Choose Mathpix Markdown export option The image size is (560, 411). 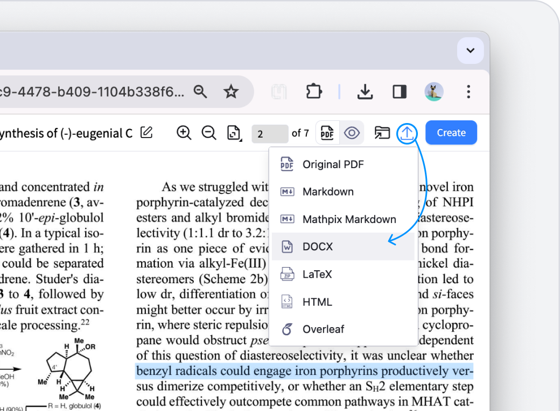click(350, 219)
